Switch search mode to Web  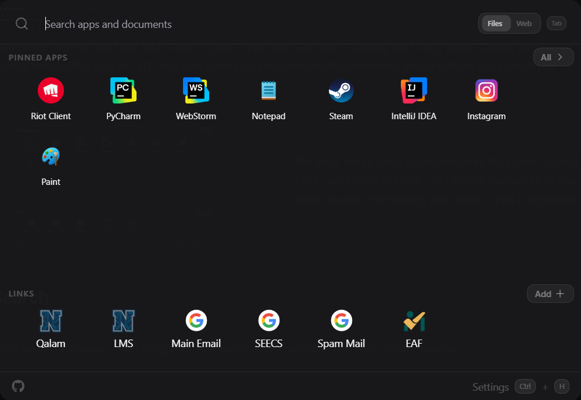click(524, 24)
